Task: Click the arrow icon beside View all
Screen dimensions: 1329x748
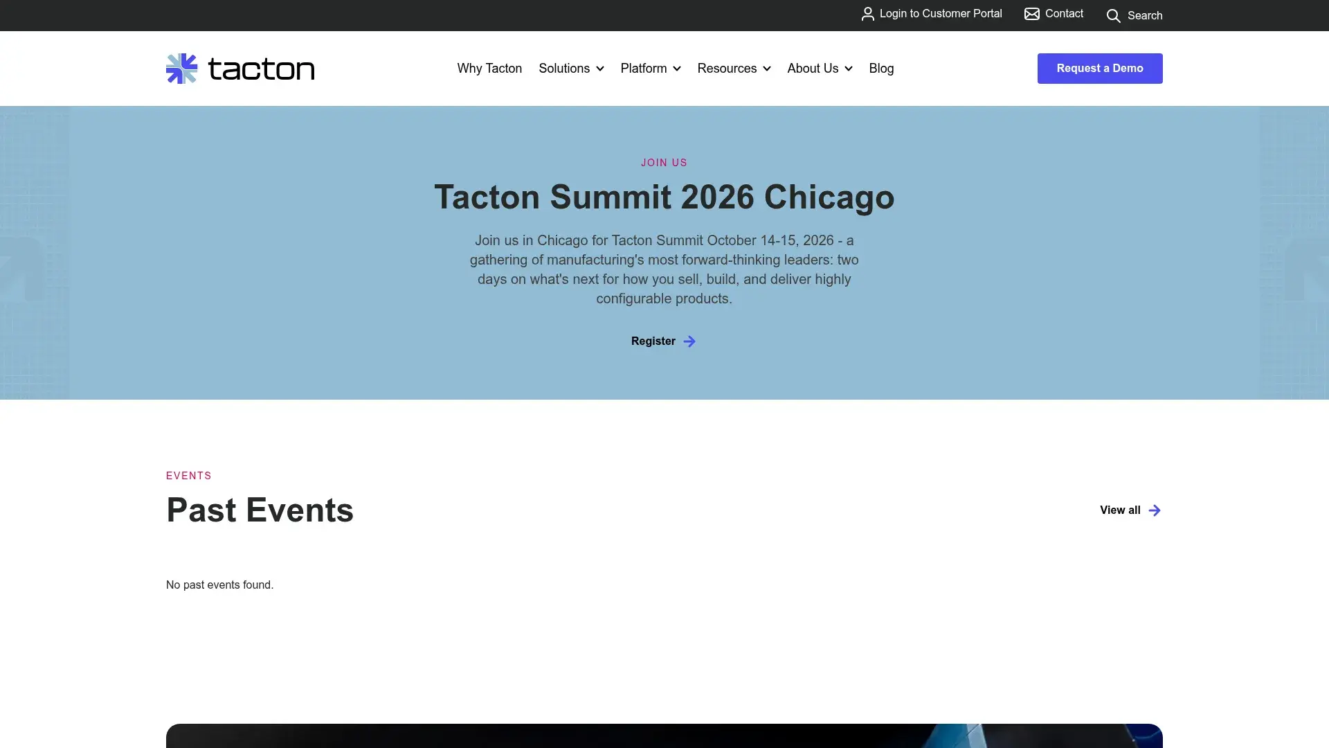Action: (1155, 510)
